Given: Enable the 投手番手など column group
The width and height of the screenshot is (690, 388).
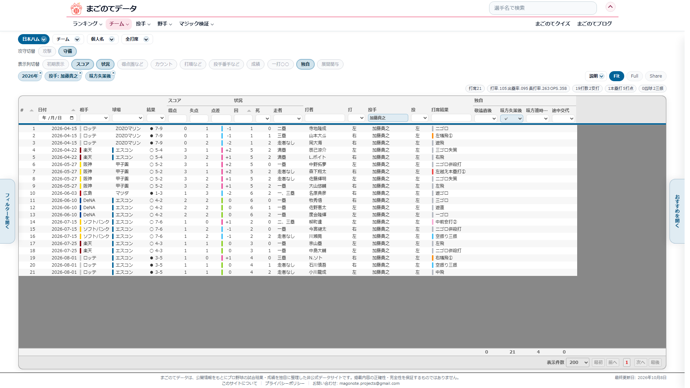Looking at the screenshot, I should click(226, 64).
